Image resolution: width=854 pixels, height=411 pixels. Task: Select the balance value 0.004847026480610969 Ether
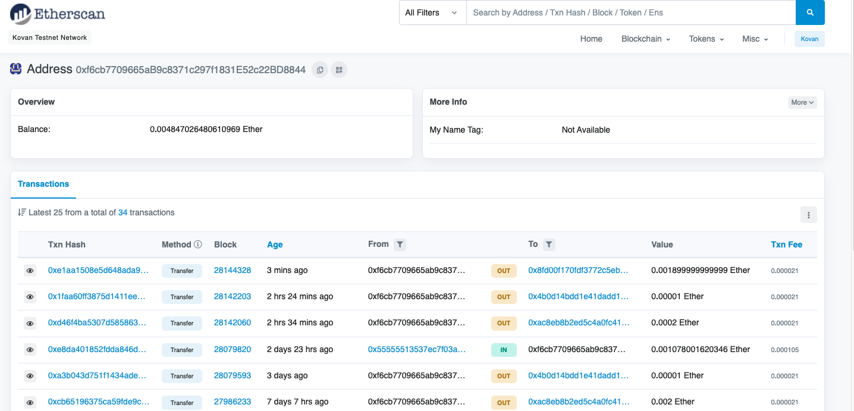pyautogui.click(x=206, y=129)
